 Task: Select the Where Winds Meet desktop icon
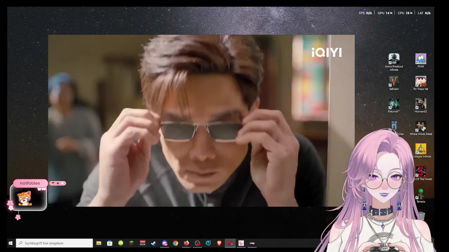click(x=421, y=128)
